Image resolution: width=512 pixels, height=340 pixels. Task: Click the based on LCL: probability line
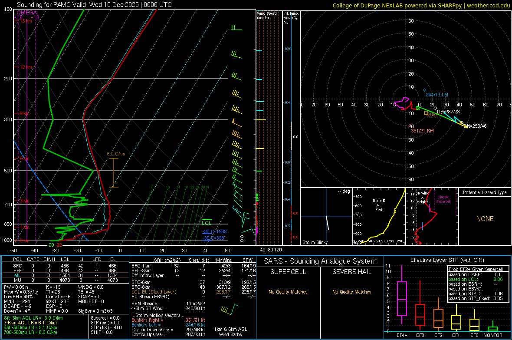click(x=476, y=279)
